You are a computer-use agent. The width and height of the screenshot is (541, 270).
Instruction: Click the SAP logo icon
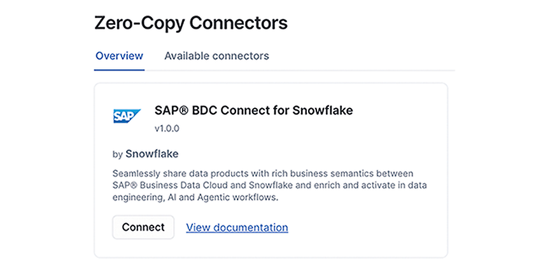coord(127,116)
